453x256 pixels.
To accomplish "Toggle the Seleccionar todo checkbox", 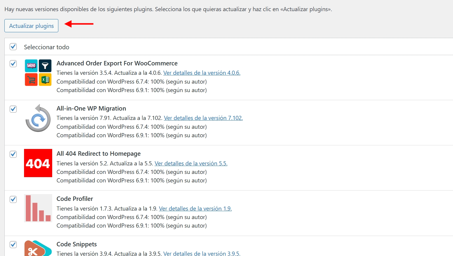I will click(x=13, y=47).
